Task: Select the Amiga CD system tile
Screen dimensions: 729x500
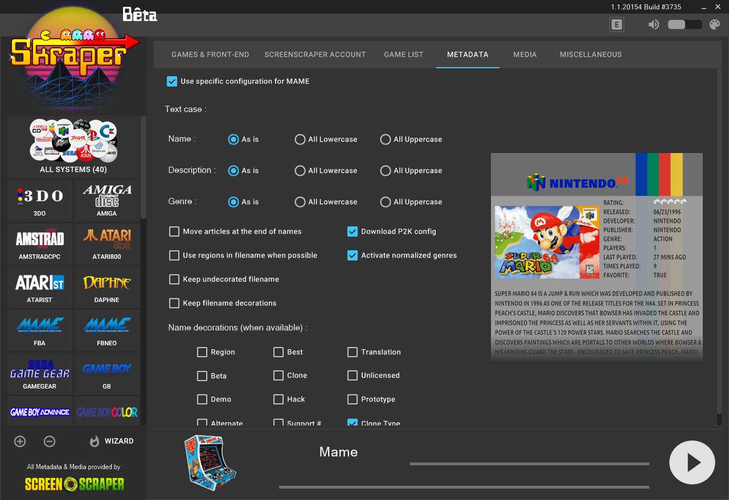Action: [x=107, y=201]
